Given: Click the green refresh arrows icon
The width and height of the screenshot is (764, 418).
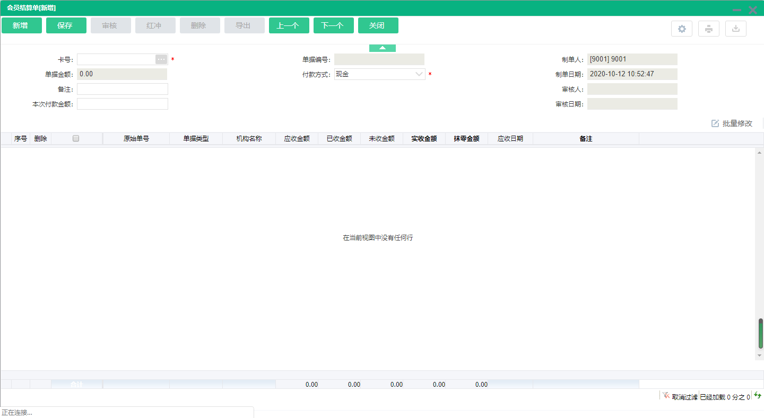Looking at the screenshot, I should tap(758, 396).
